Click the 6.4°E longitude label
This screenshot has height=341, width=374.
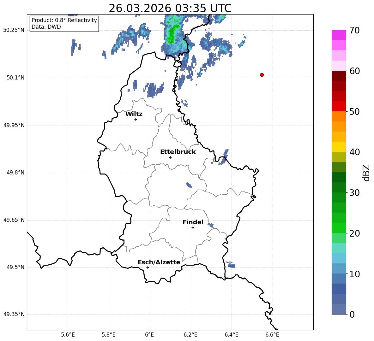(231, 335)
